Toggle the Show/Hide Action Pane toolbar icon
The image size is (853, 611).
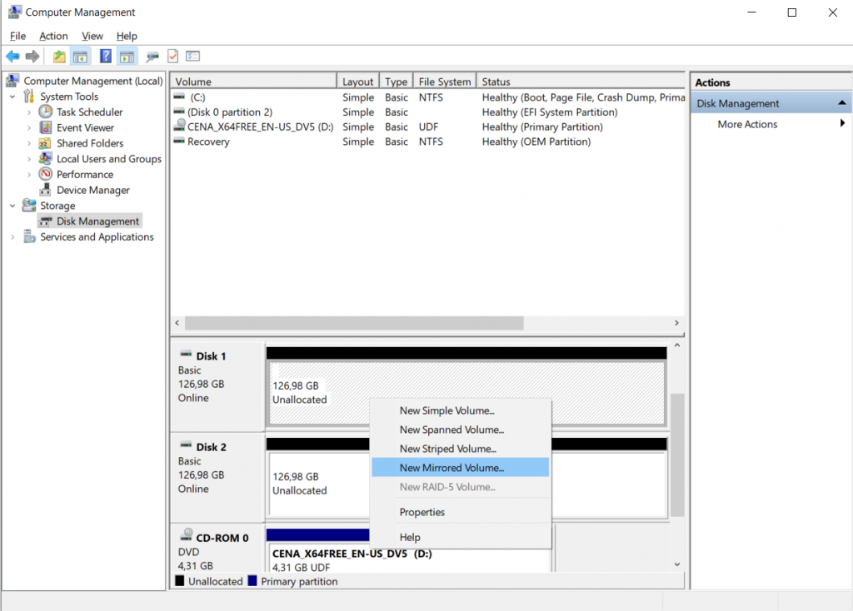(x=127, y=56)
